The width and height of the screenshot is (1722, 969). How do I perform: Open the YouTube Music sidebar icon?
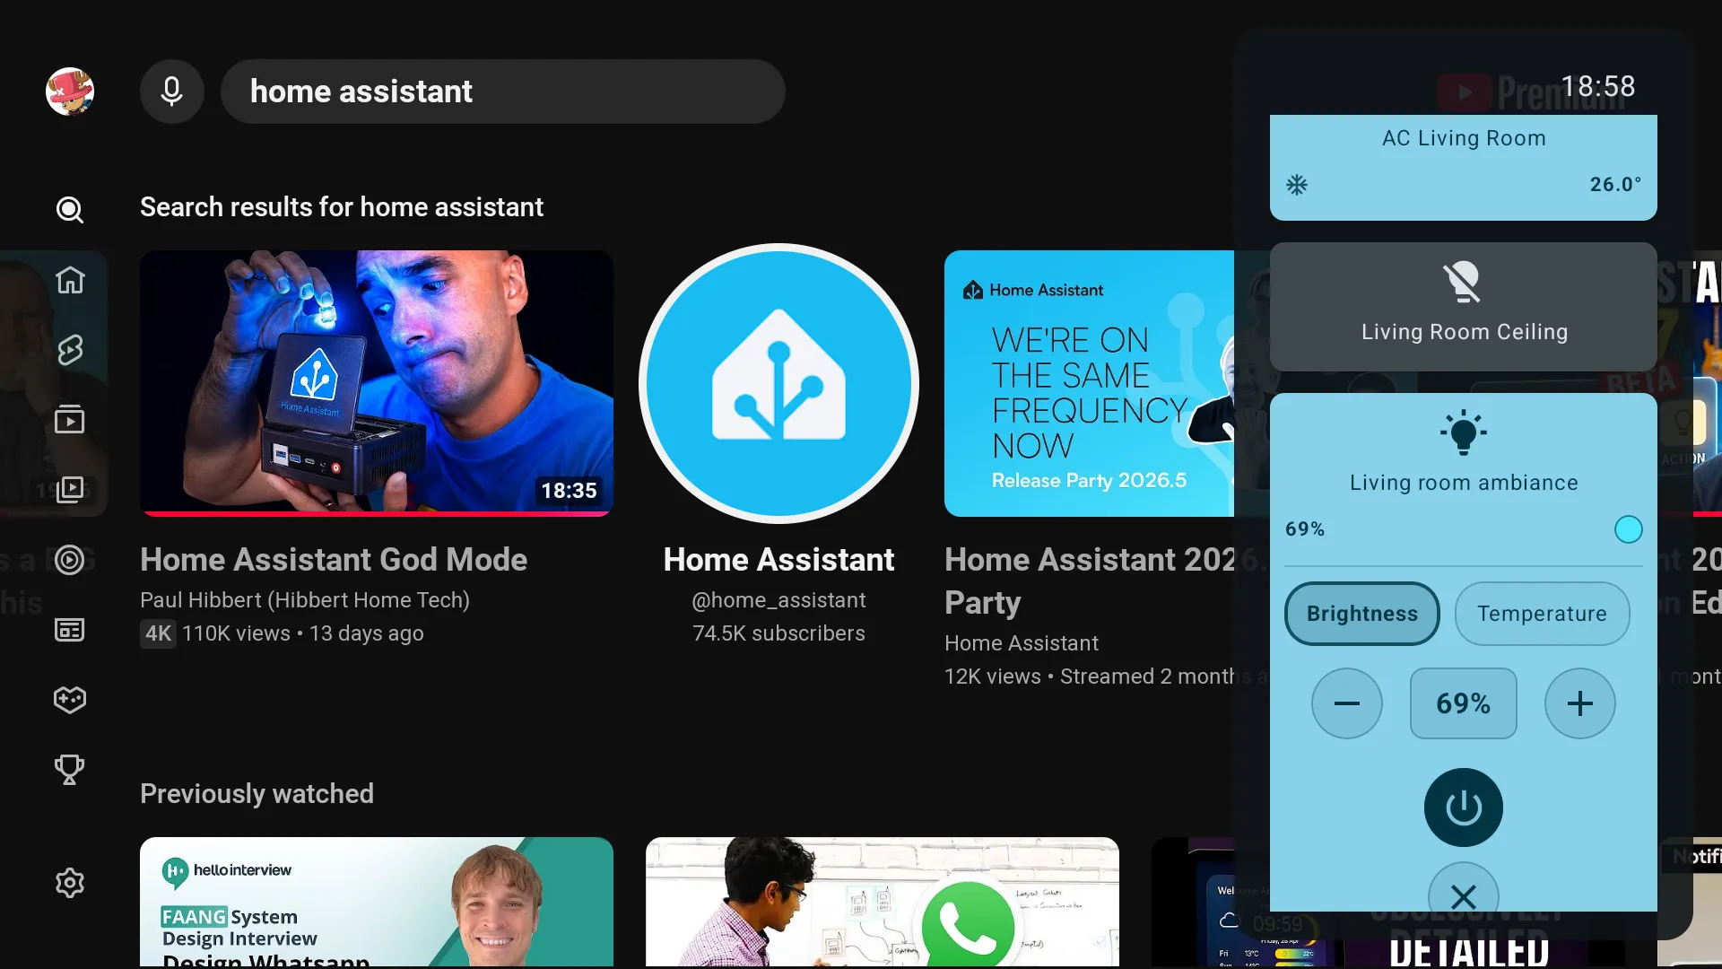[x=70, y=560]
